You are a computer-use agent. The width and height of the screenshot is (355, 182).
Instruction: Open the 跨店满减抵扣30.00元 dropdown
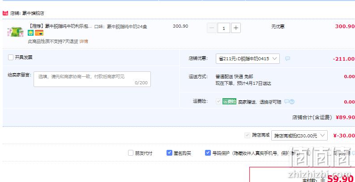(x=299, y=135)
